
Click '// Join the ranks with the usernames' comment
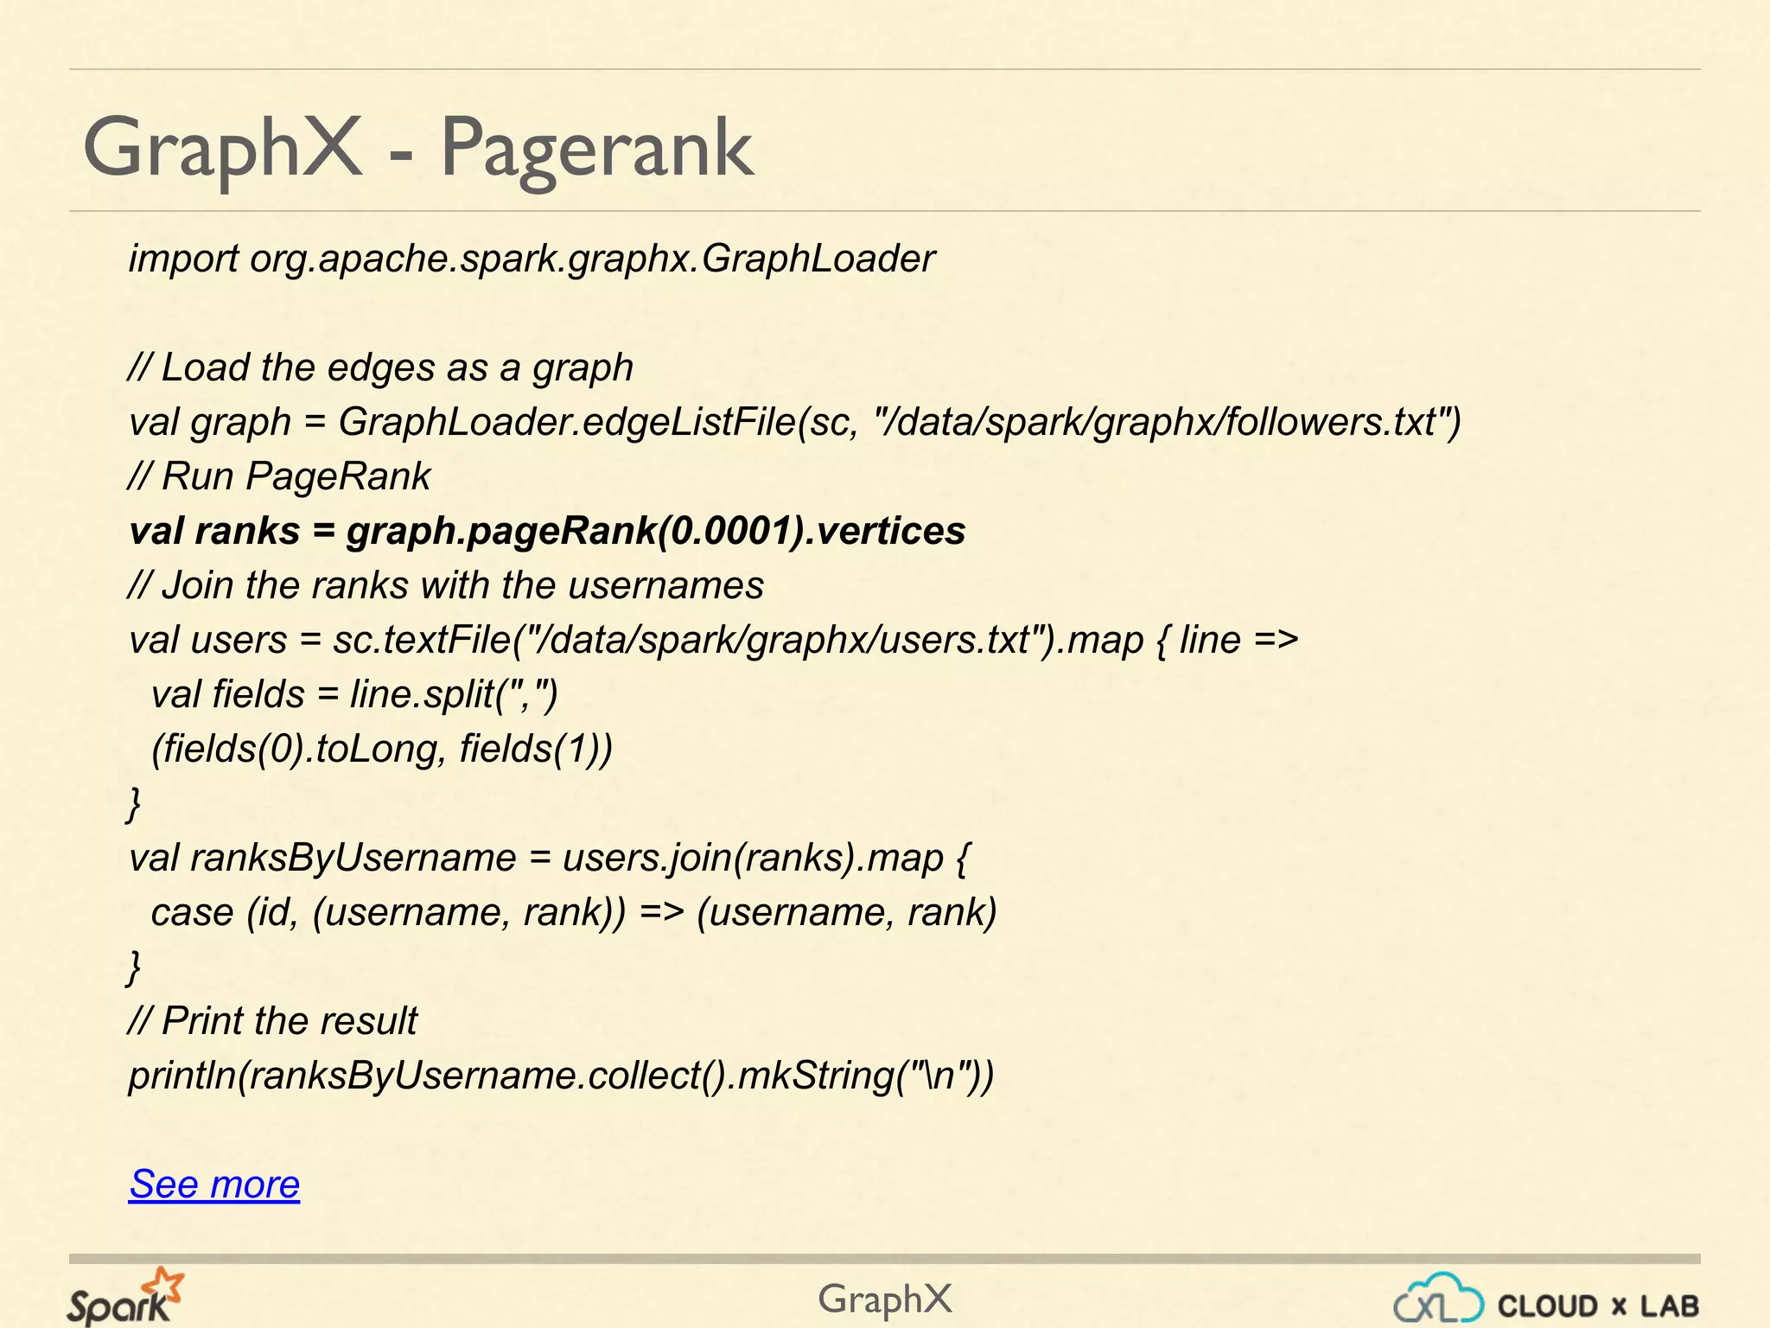point(446,585)
